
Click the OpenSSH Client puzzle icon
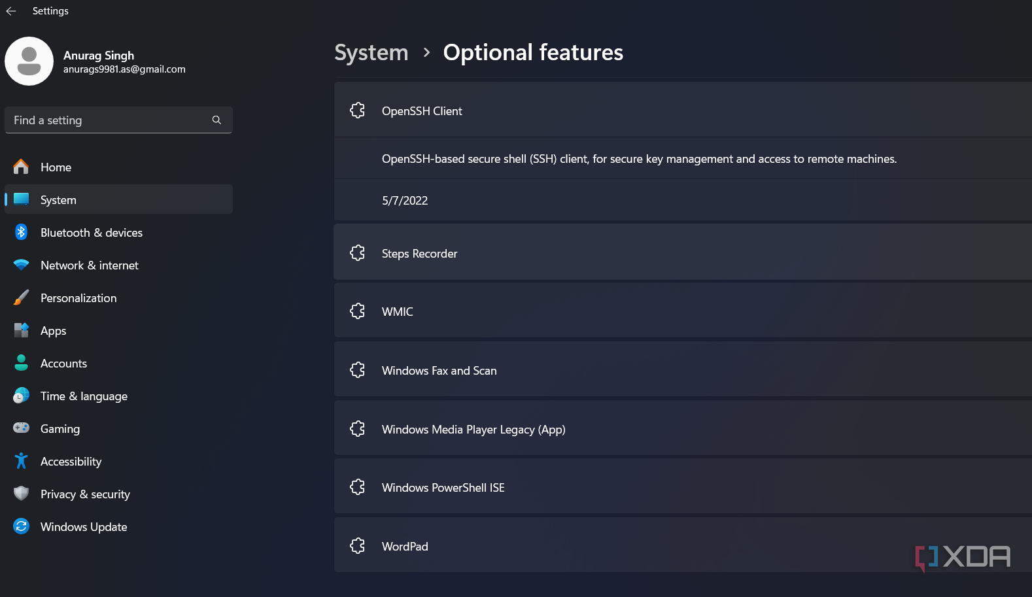click(357, 111)
